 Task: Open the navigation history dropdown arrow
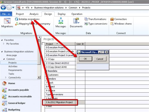pyautogui.click(x=13, y=7)
